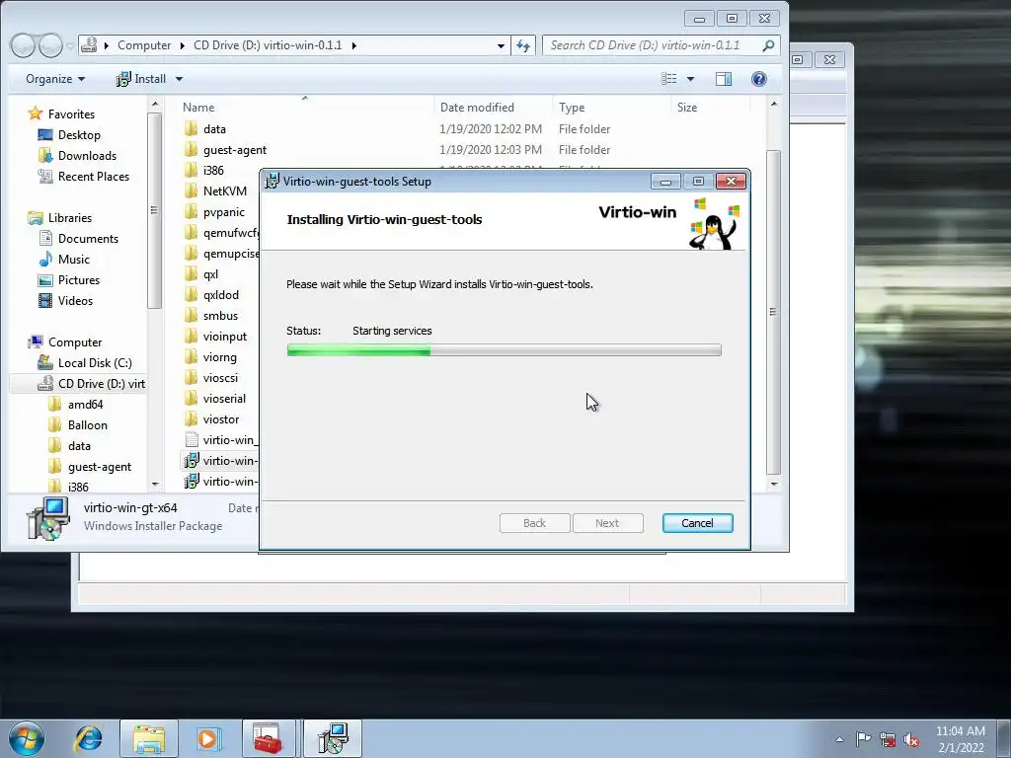Click the Explorer back navigation button

(23, 45)
